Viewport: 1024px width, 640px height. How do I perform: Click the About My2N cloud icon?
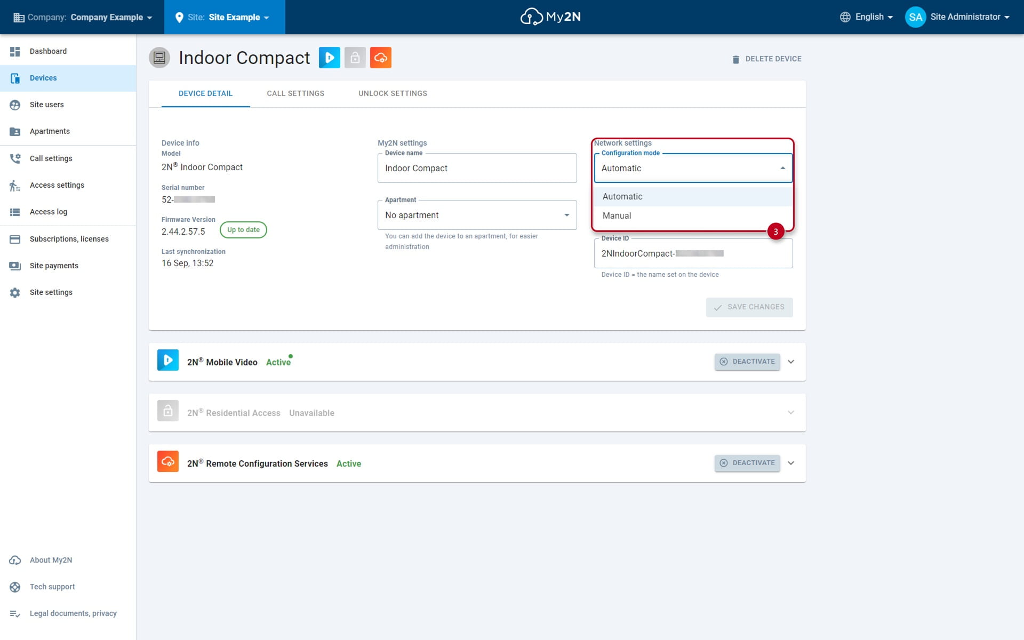tap(15, 560)
